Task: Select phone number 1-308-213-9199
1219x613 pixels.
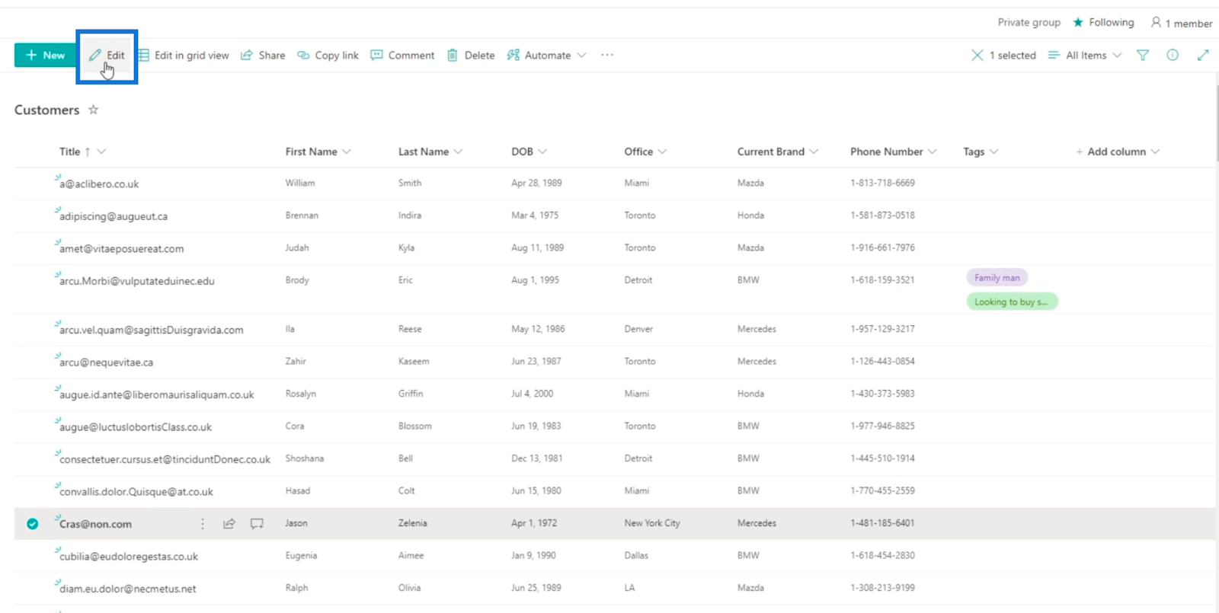Action: pyautogui.click(x=882, y=588)
